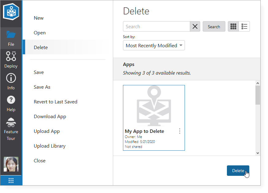Click the user profile photo
The width and height of the screenshot is (268, 193).
coord(11,164)
